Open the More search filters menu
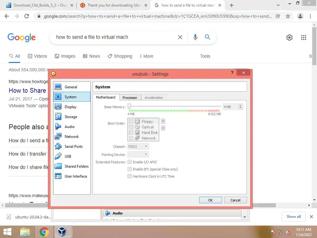This screenshot has height=238, width=317. (146, 56)
